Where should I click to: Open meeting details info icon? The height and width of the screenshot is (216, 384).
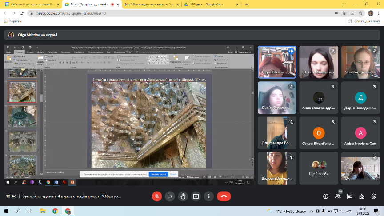pos(325,196)
